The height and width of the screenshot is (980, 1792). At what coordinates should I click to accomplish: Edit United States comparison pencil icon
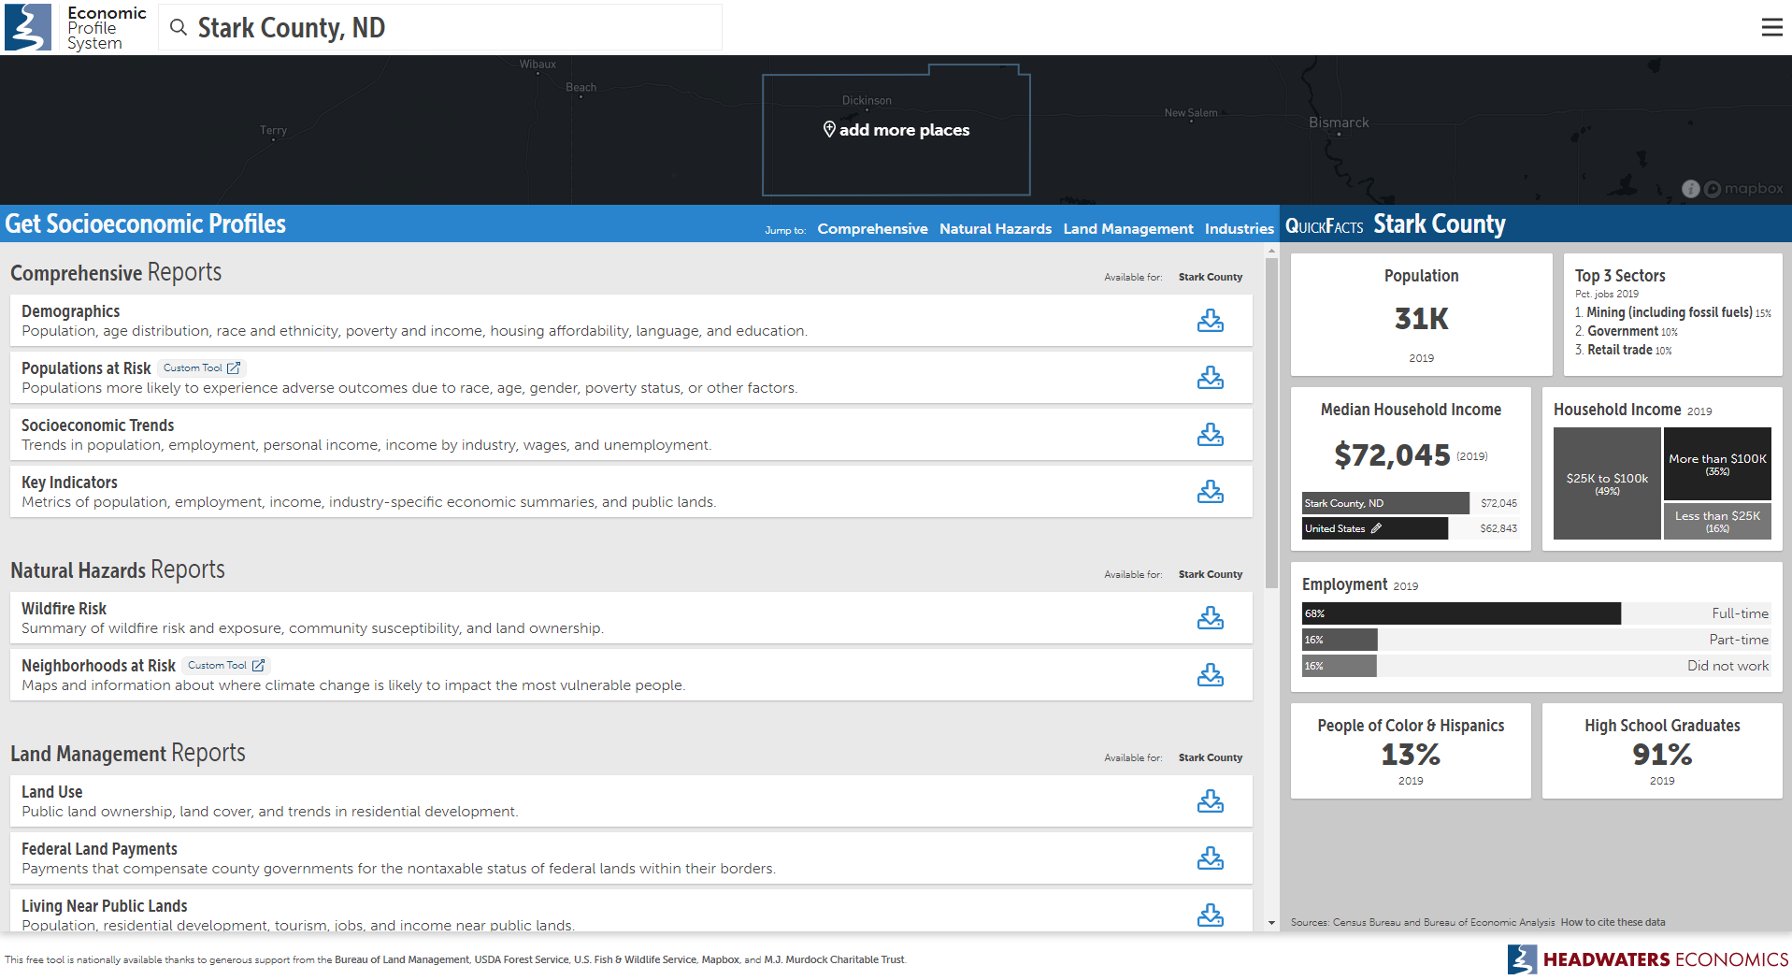tap(1376, 528)
